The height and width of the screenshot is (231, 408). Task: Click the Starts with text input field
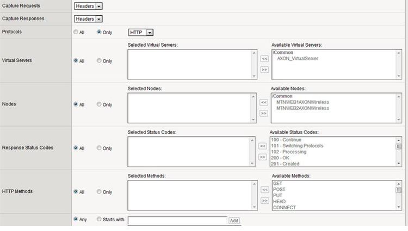coord(177,221)
